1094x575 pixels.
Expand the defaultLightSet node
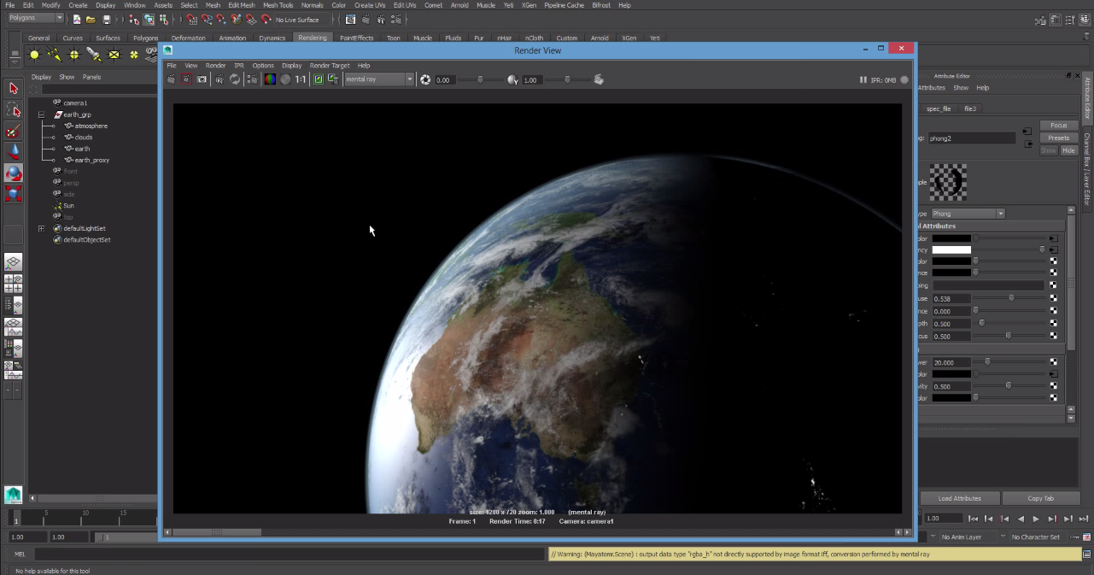[41, 229]
